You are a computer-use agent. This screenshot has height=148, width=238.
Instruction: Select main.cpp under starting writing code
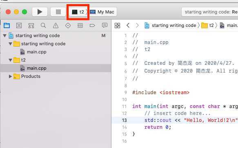point(33,52)
